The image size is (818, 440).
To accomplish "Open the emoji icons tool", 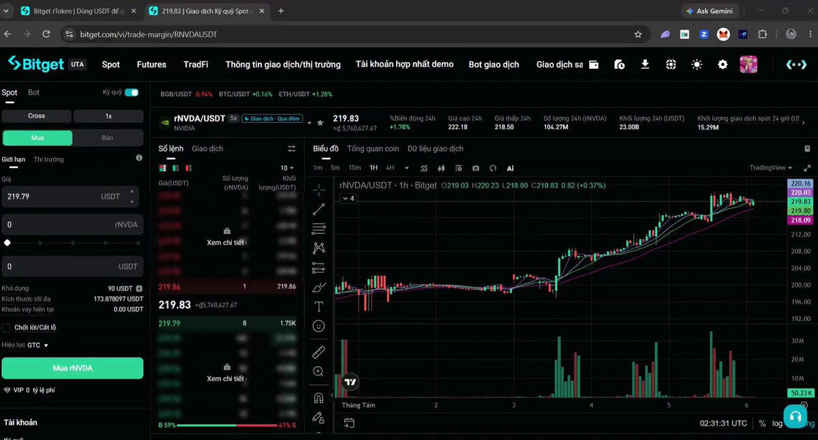I will click(x=318, y=326).
